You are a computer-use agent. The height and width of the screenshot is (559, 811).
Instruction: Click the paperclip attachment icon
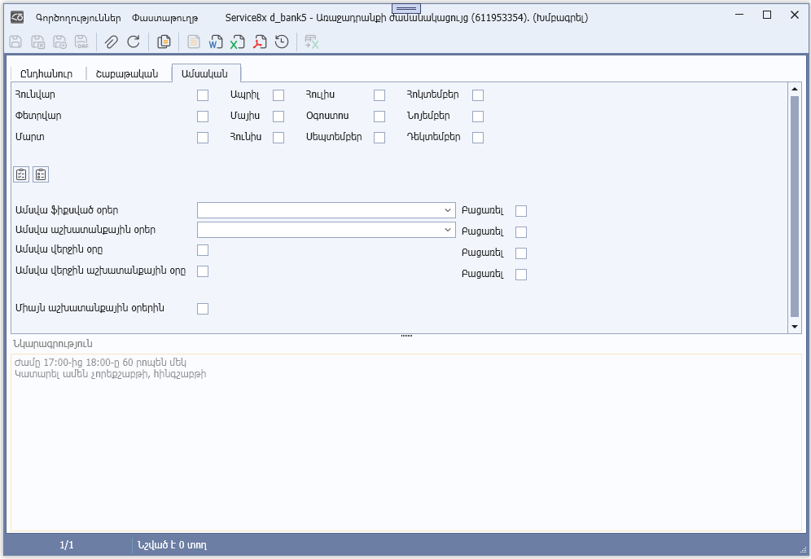[x=112, y=42]
